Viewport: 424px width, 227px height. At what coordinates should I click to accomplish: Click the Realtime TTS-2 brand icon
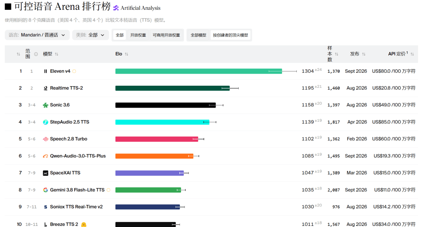pyautogui.click(x=46, y=88)
